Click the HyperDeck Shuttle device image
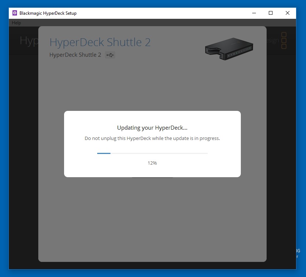The width and height of the screenshot is (306, 277). click(229, 48)
